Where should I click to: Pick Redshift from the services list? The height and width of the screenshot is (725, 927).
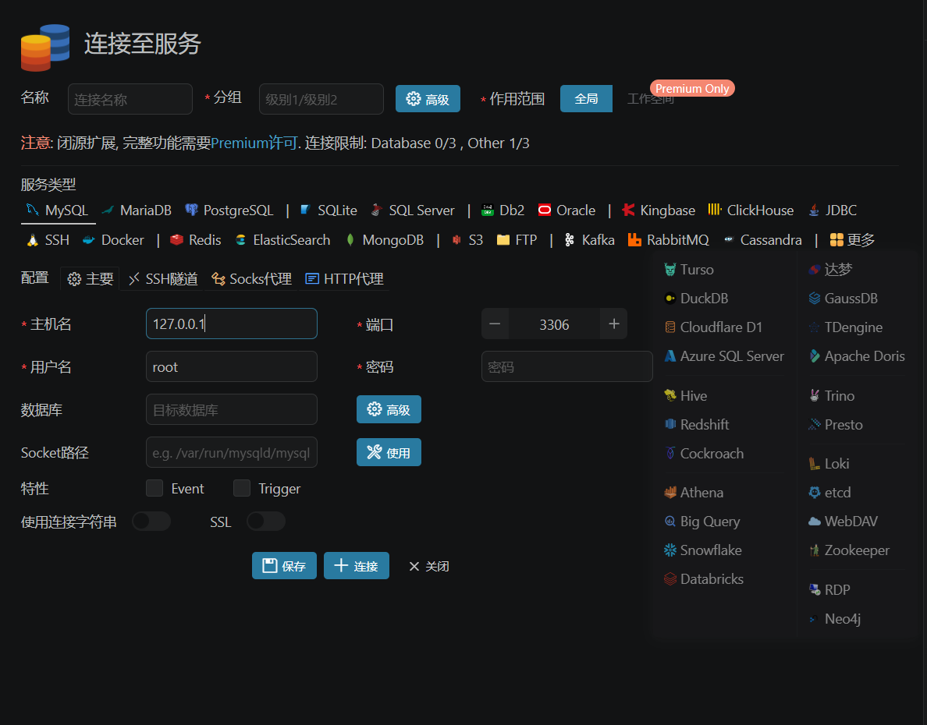pyautogui.click(x=697, y=425)
